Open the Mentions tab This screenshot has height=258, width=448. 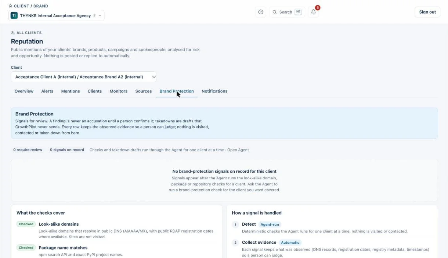(x=71, y=91)
